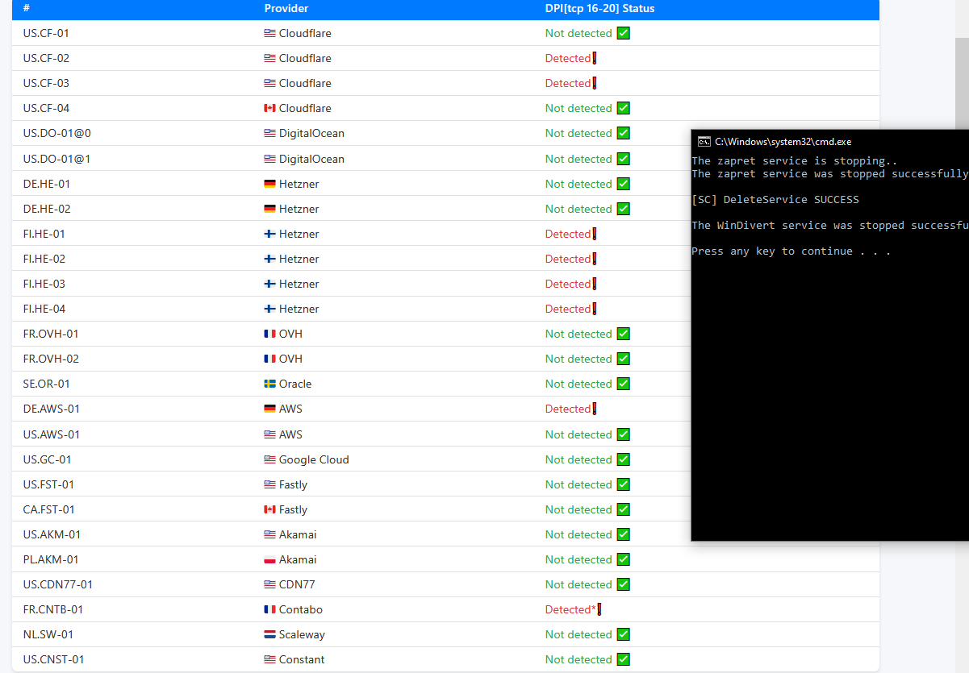Screen dimensions: 969x673
Task: Click the Netherlands flag next to Scaleway
Action: click(269, 634)
